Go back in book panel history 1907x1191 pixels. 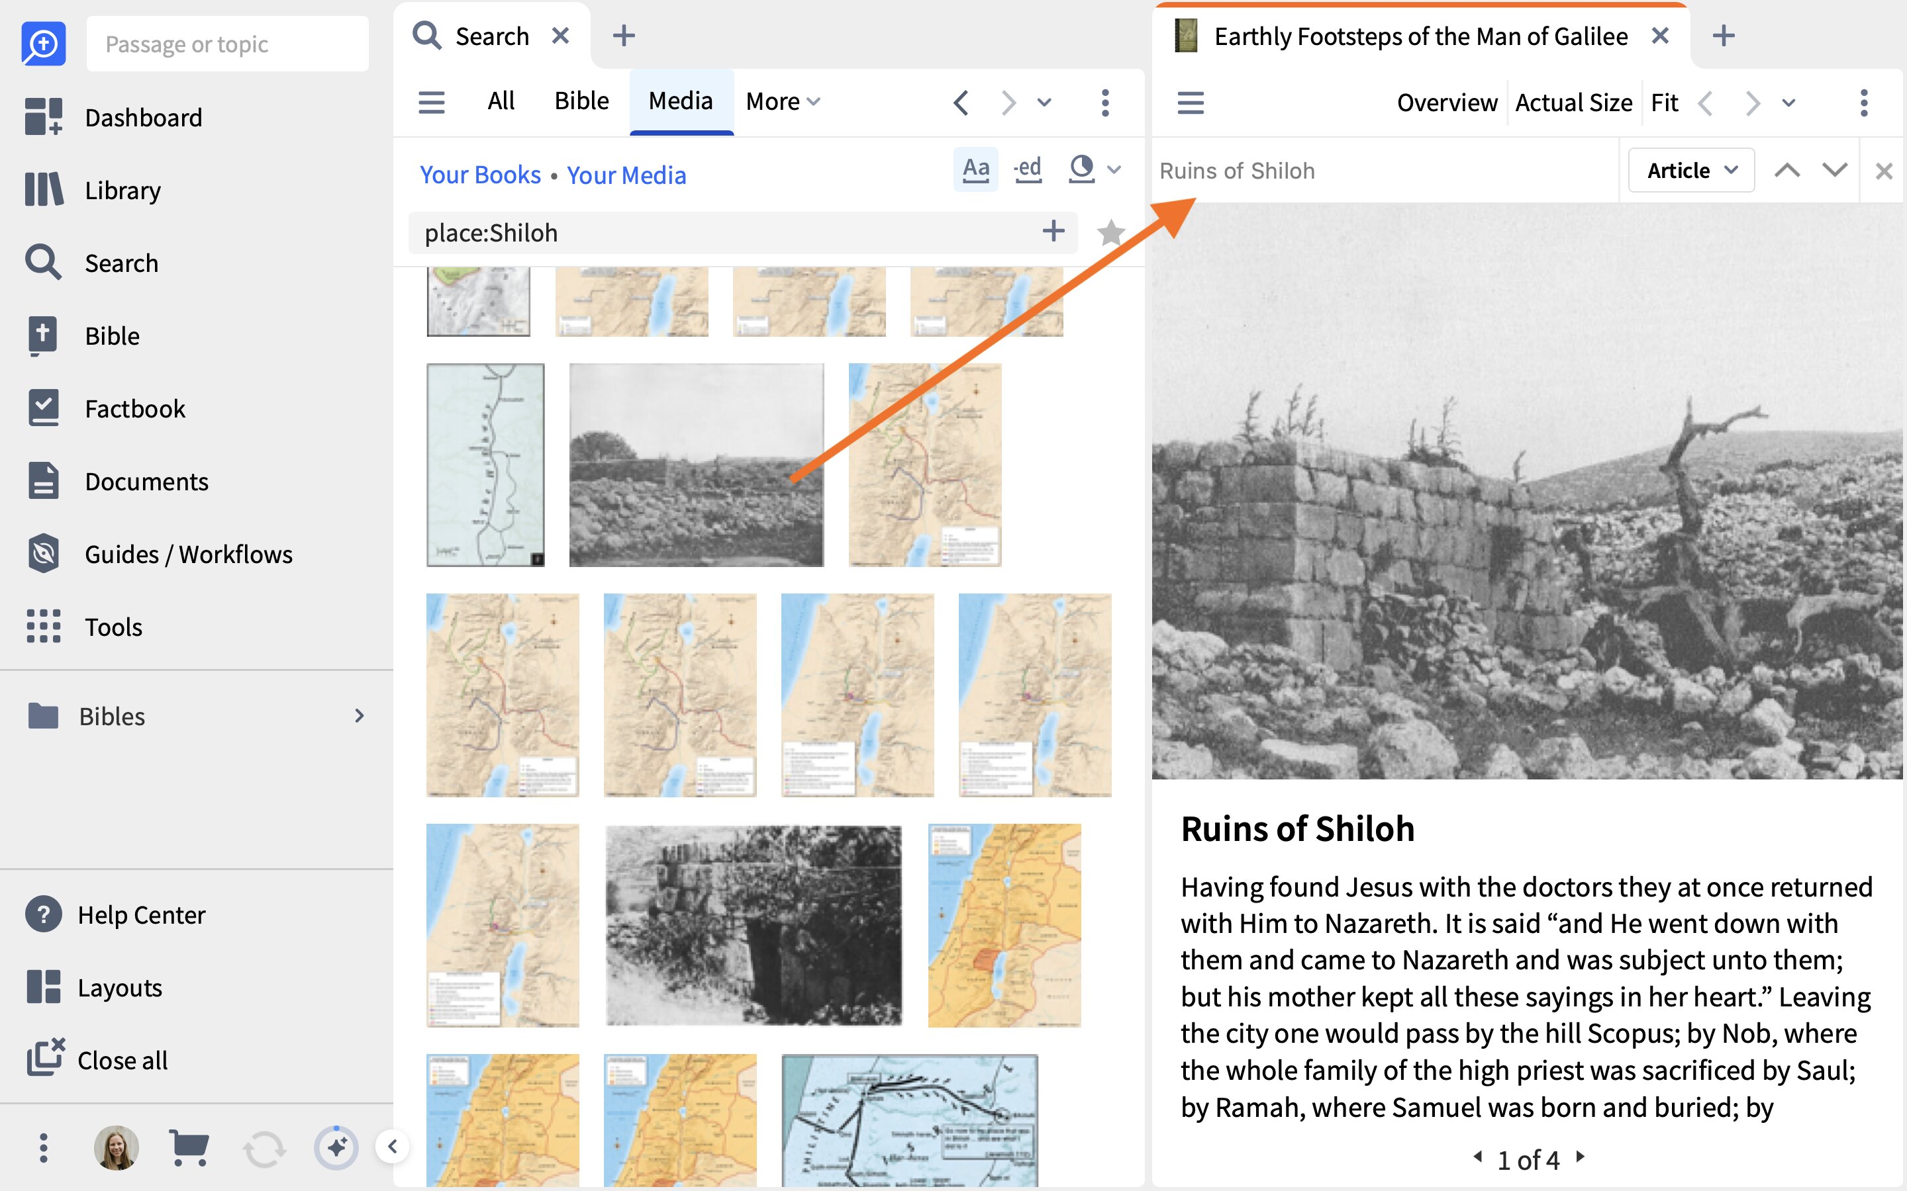coord(1705,103)
